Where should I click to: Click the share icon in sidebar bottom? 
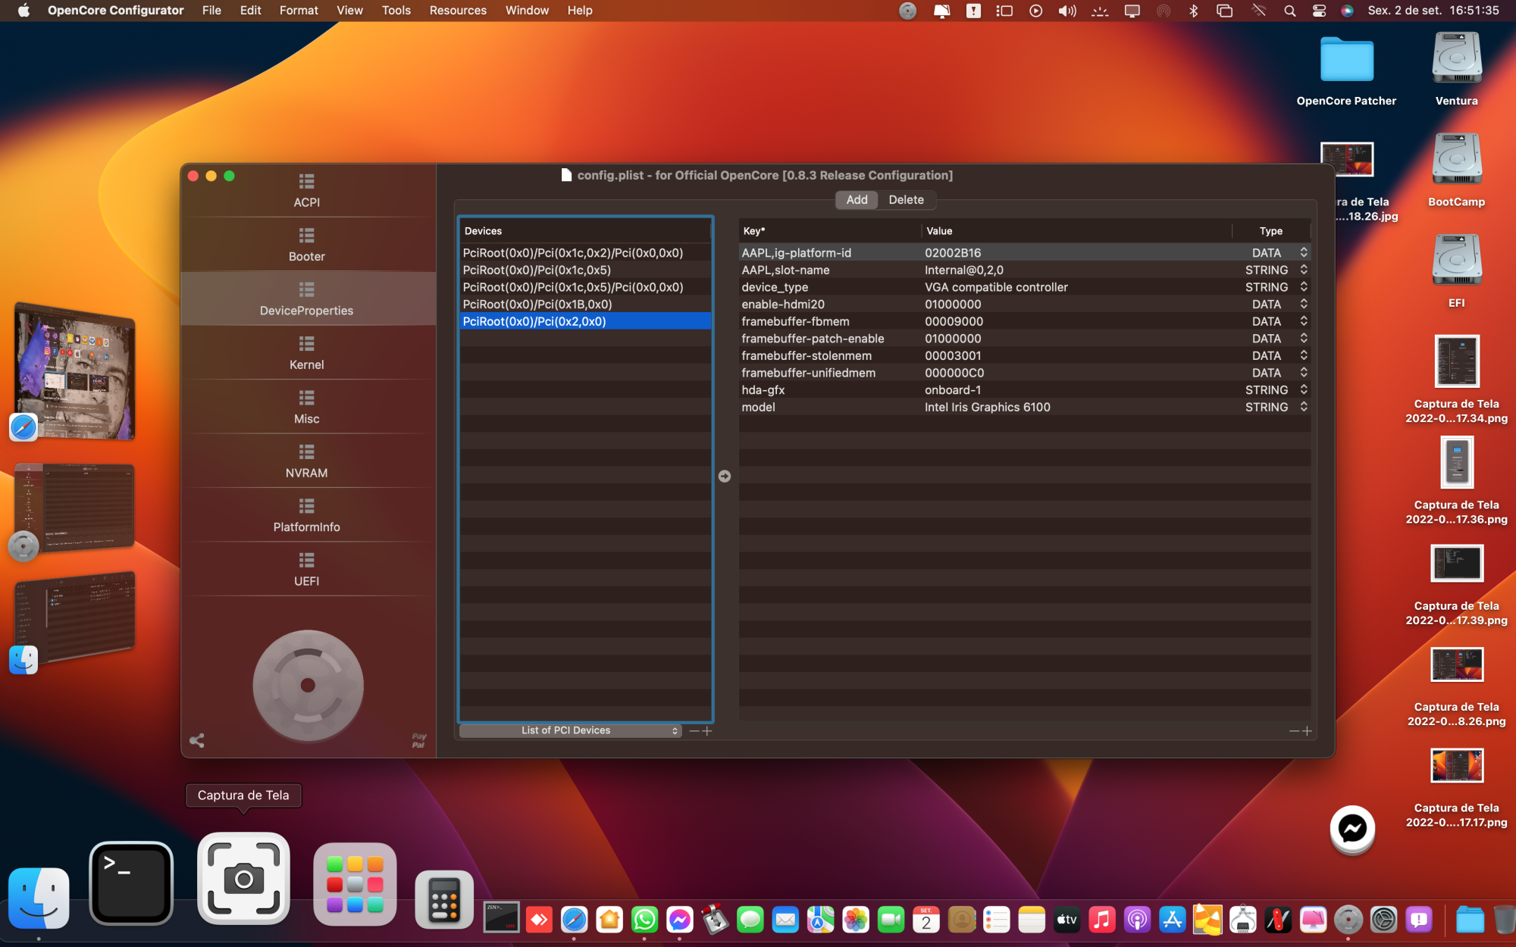197,740
